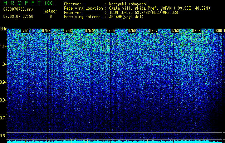
Task: Click the 0753 time marker
Action: point(68,31)
